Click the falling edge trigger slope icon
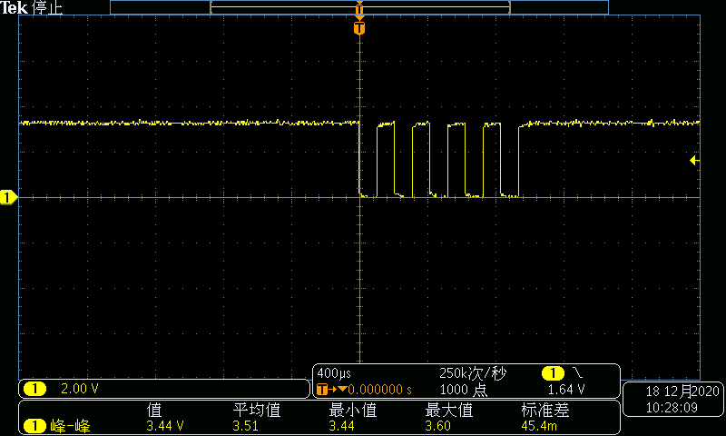 (x=577, y=372)
